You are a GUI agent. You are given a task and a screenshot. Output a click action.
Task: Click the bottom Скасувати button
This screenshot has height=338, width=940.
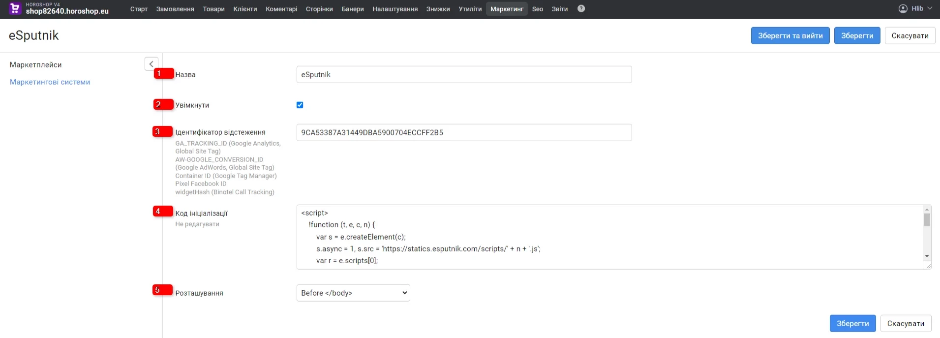coord(906,323)
